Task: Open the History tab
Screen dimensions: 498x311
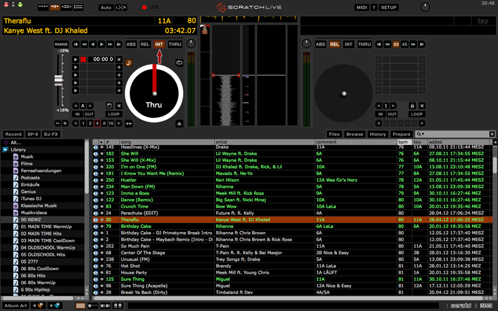Action: (377, 134)
